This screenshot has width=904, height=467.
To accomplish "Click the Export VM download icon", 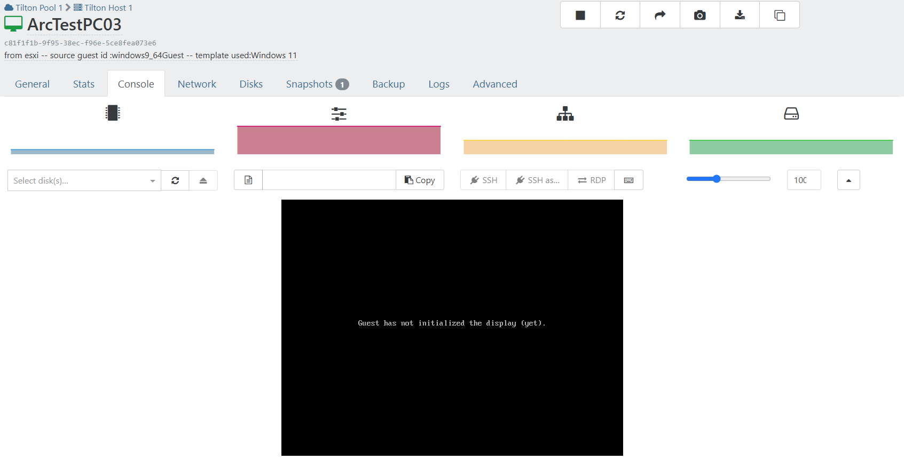I will point(740,15).
